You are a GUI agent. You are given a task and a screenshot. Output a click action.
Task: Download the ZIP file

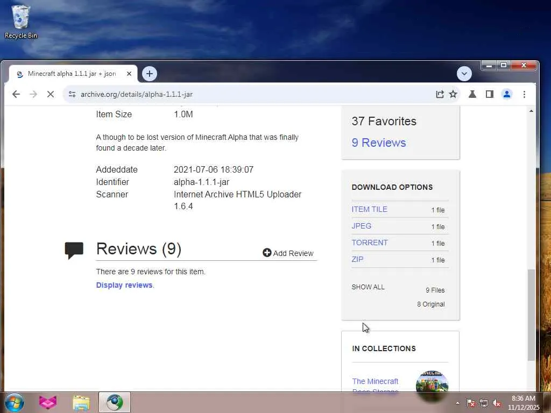point(357,259)
